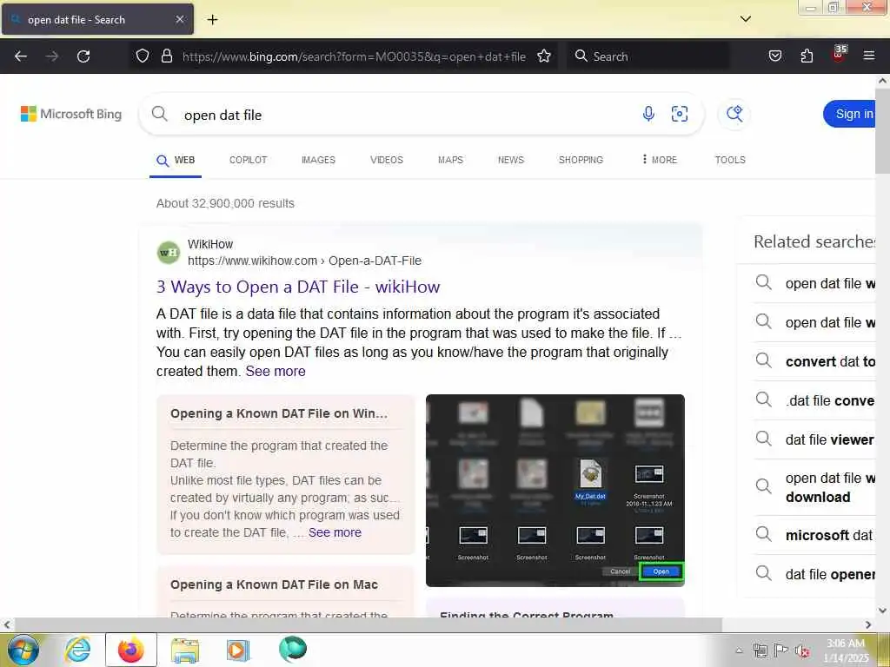Viewport: 890px width, 667px height.
Task: Bookmark this page with the star icon
Action: (x=544, y=56)
